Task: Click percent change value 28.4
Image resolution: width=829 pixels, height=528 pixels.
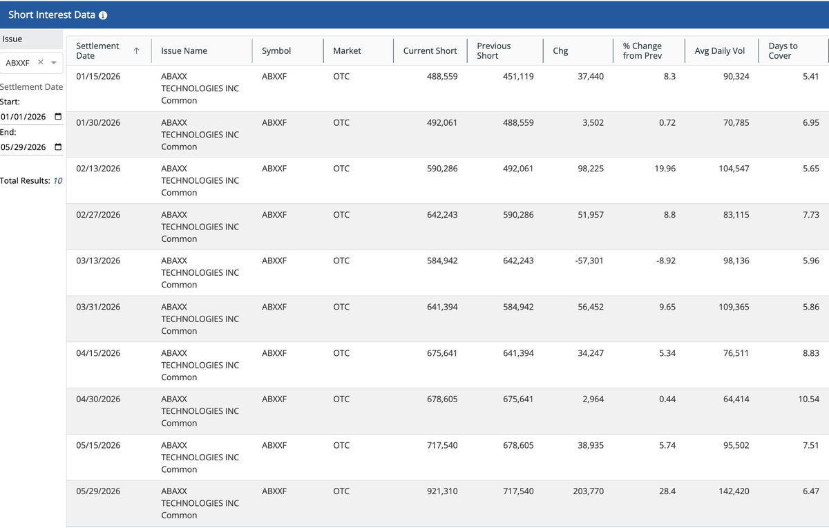Action: pyautogui.click(x=667, y=491)
